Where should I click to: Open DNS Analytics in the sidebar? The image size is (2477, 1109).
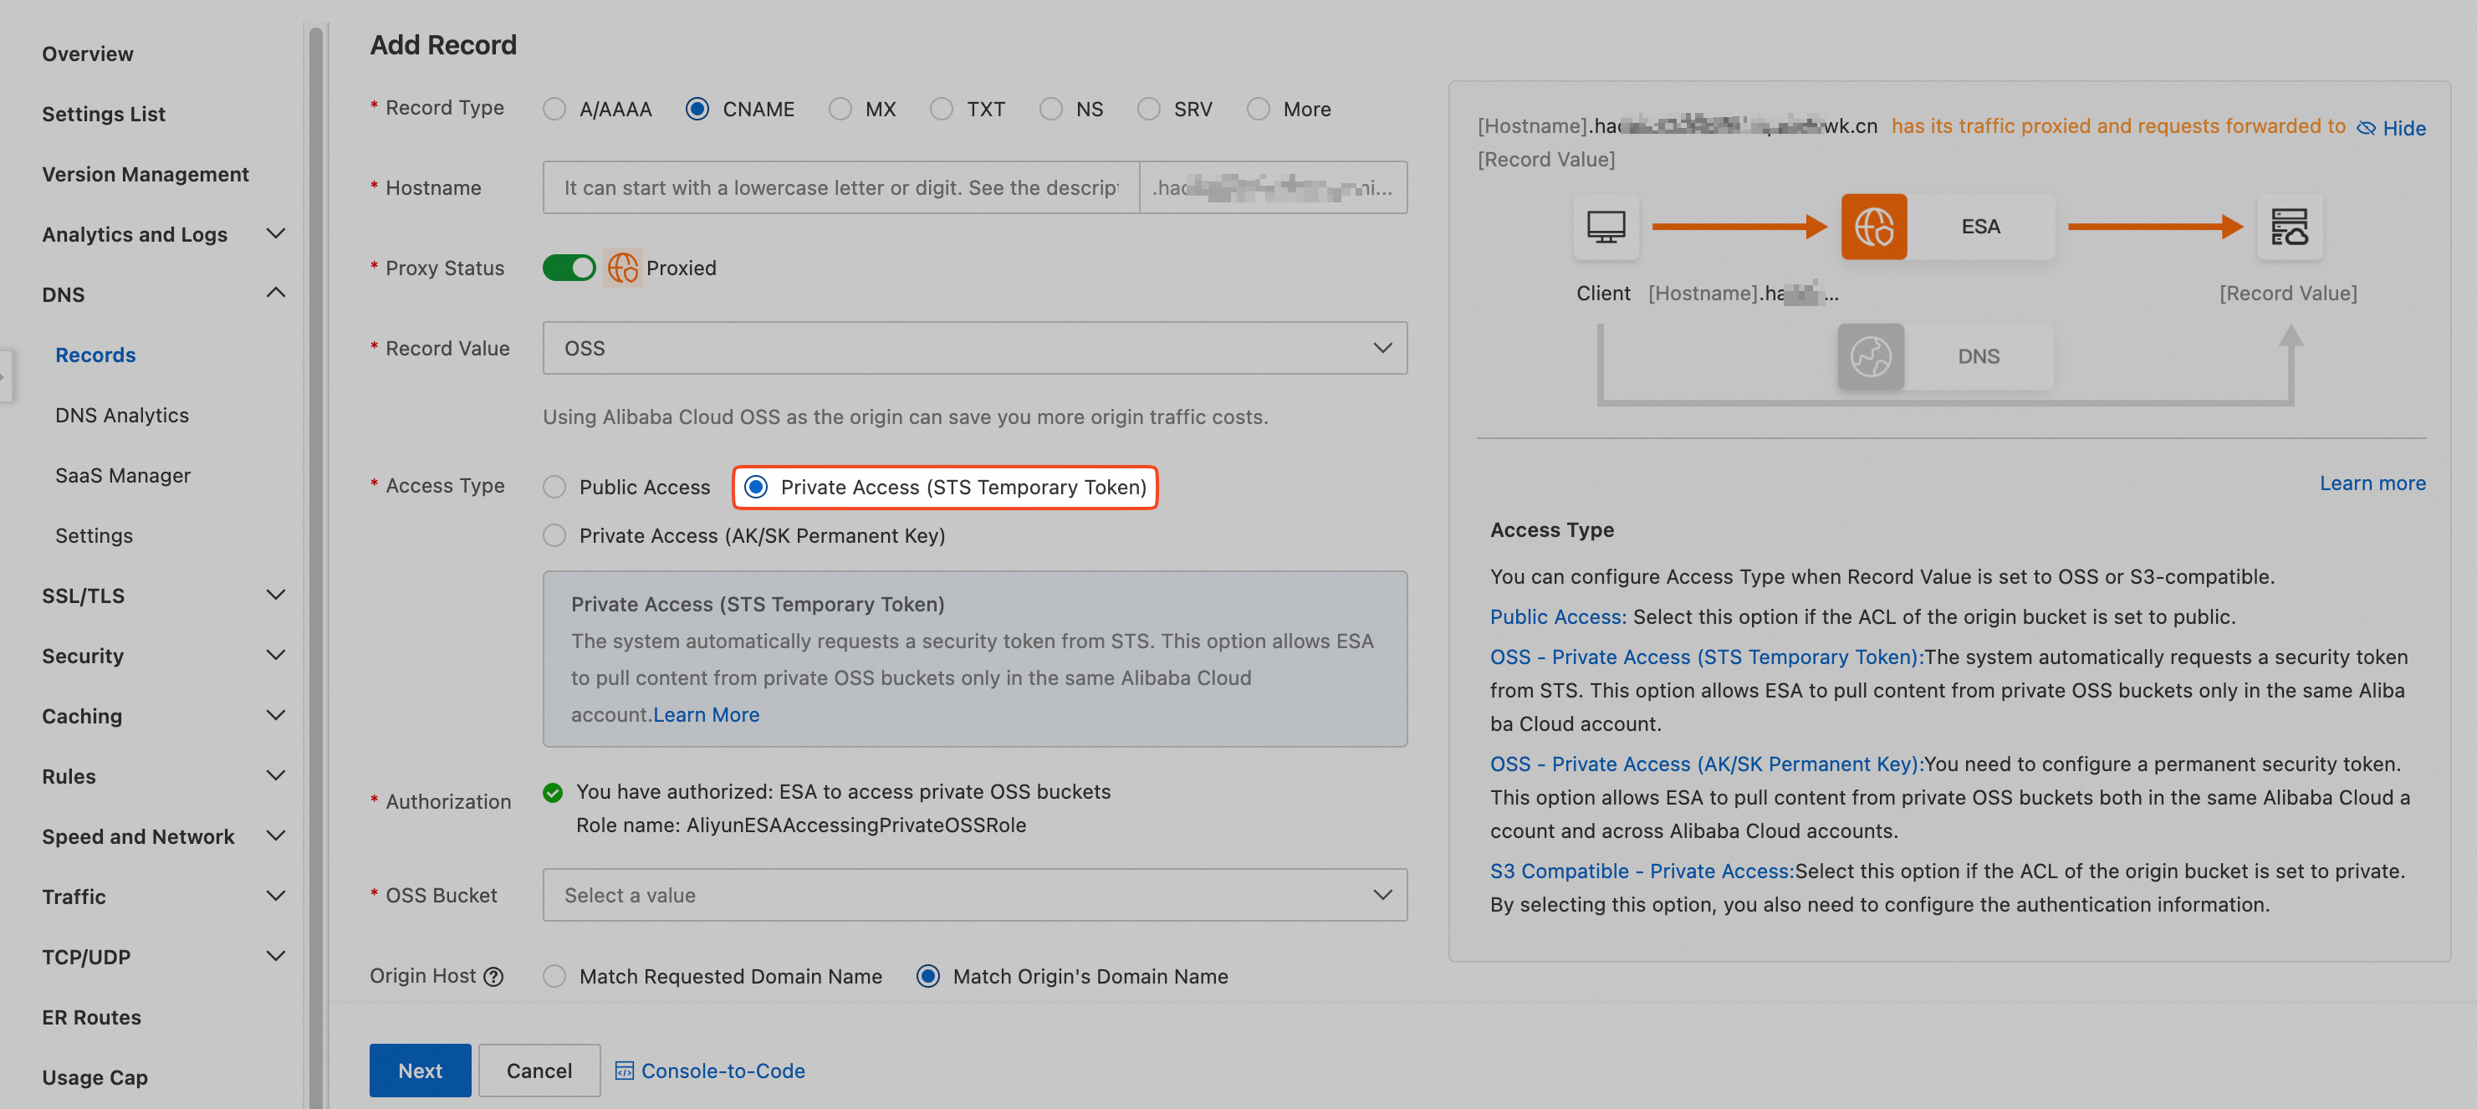pos(122,416)
